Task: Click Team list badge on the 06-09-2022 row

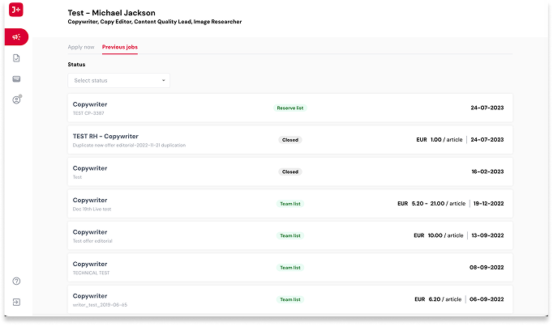Action: coord(290,299)
